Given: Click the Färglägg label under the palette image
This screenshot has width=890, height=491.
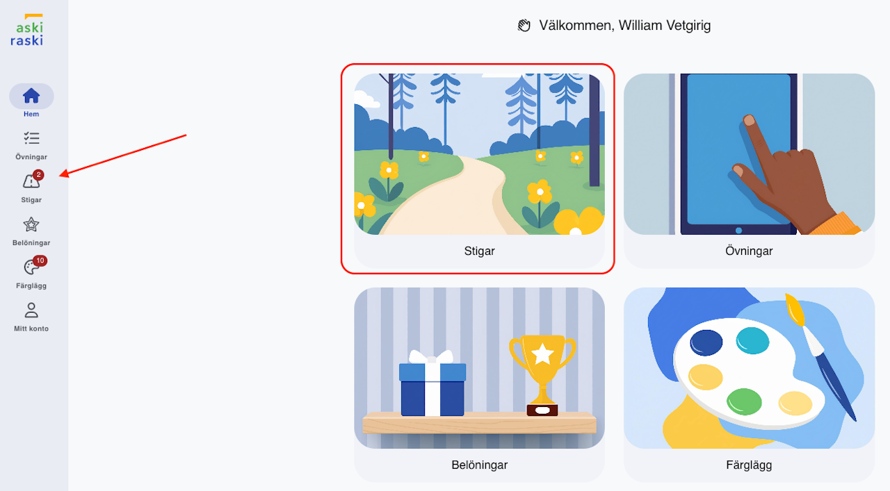Looking at the screenshot, I should coord(749,465).
